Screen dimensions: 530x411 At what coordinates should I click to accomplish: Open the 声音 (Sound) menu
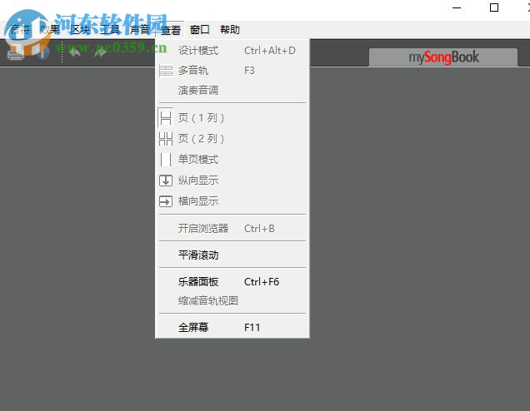(140, 30)
